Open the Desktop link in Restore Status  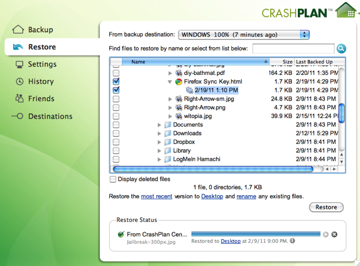231,241
